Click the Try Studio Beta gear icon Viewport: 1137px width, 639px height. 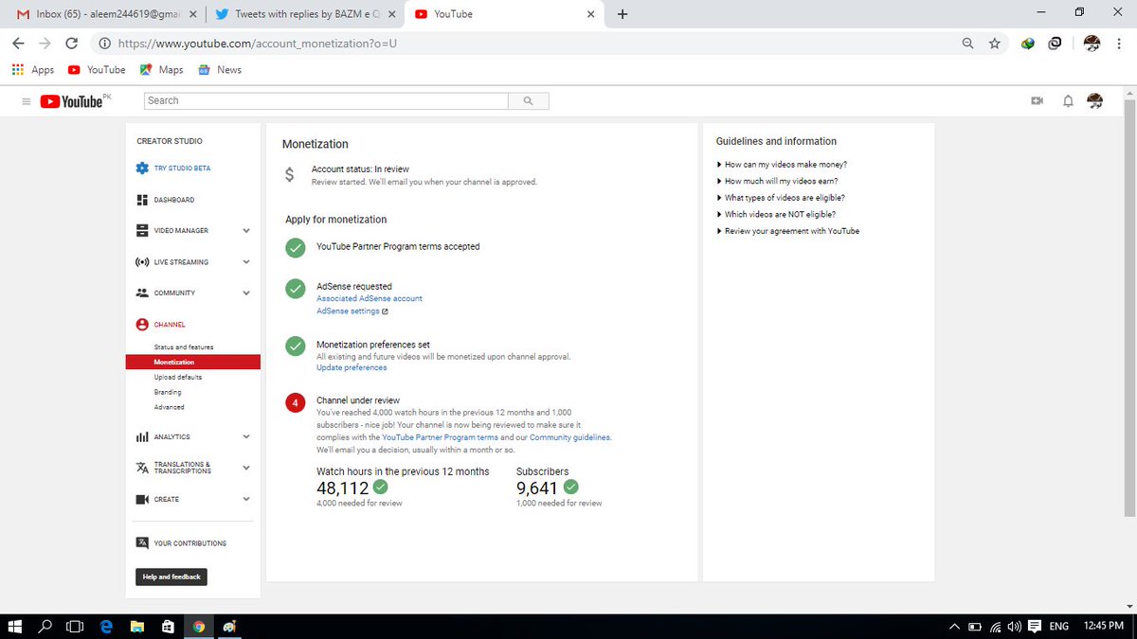coord(142,169)
